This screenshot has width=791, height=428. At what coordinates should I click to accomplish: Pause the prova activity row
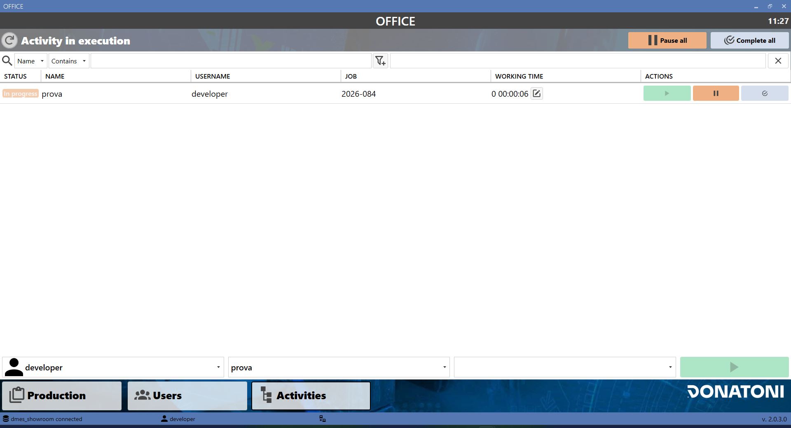[716, 93]
